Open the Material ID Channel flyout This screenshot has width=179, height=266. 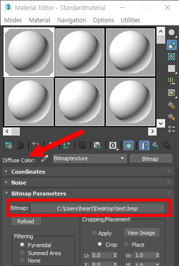click(113, 145)
